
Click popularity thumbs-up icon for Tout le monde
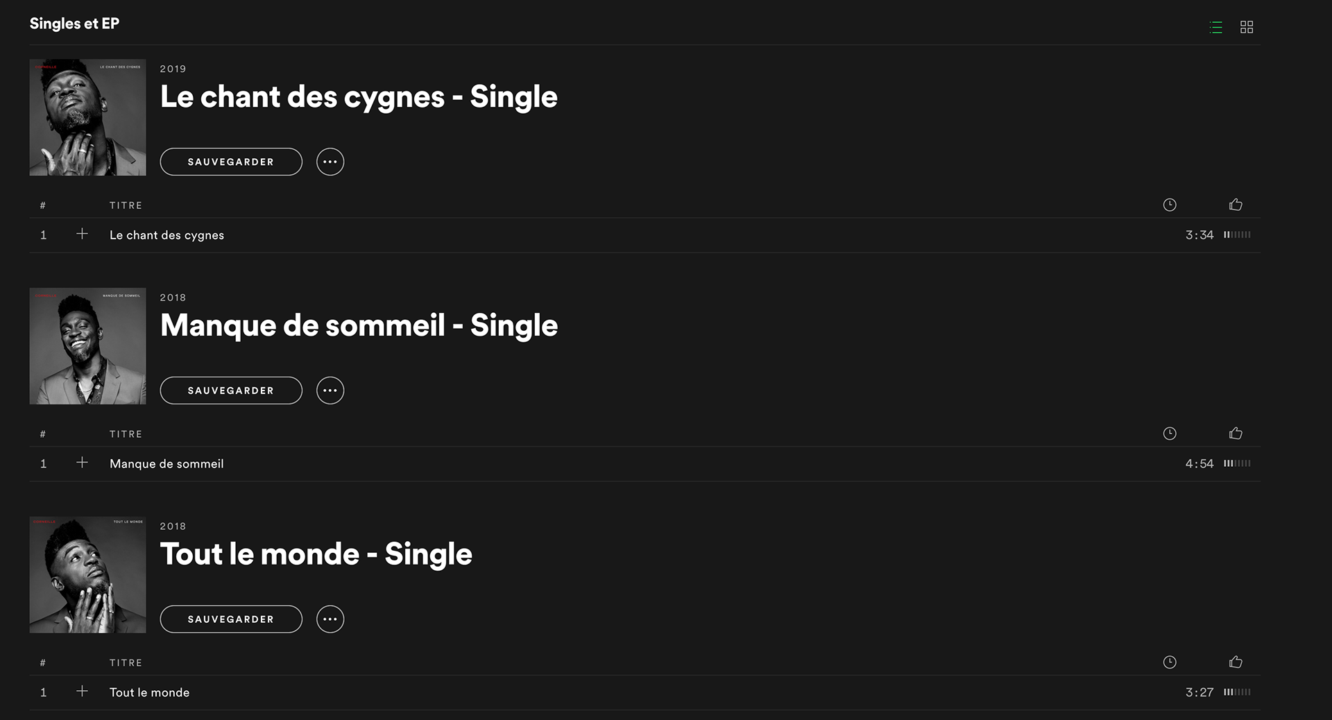point(1236,662)
